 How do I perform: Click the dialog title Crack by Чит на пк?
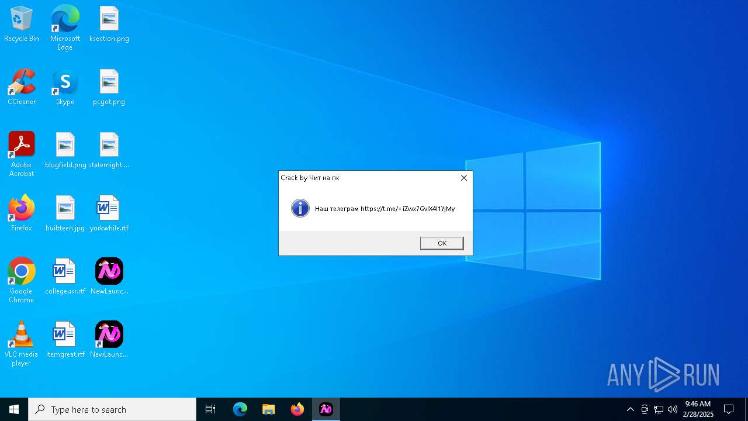[310, 178]
